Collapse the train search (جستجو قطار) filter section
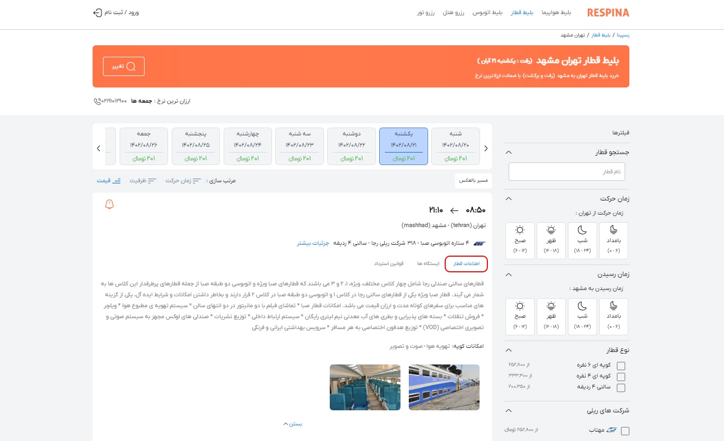Viewport: 724px width, 441px height. [509, 153]
